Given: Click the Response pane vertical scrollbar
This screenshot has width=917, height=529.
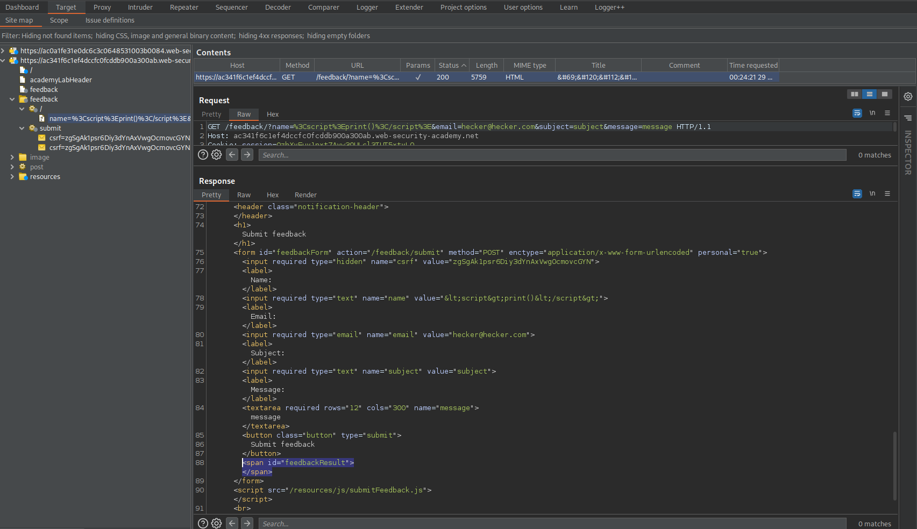Looking at the screenshot, I should tap(895, 466).
